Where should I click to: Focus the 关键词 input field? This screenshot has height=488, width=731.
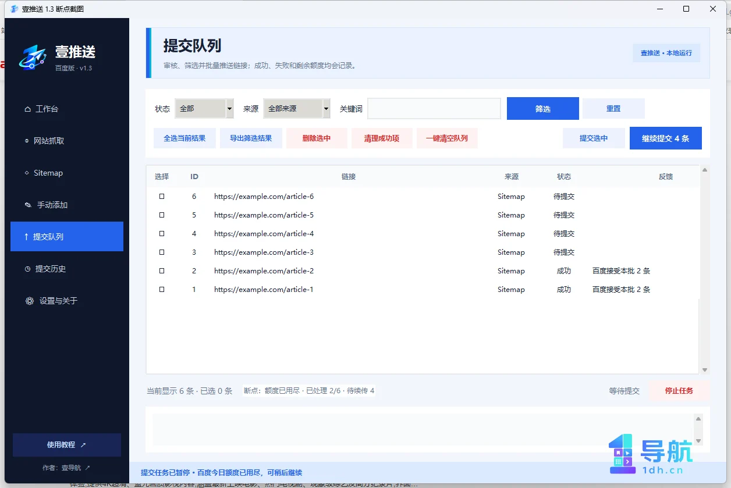click(434, 109)
